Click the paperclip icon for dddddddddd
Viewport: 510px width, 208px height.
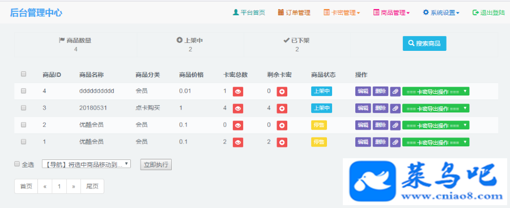[x=395, y=92]
